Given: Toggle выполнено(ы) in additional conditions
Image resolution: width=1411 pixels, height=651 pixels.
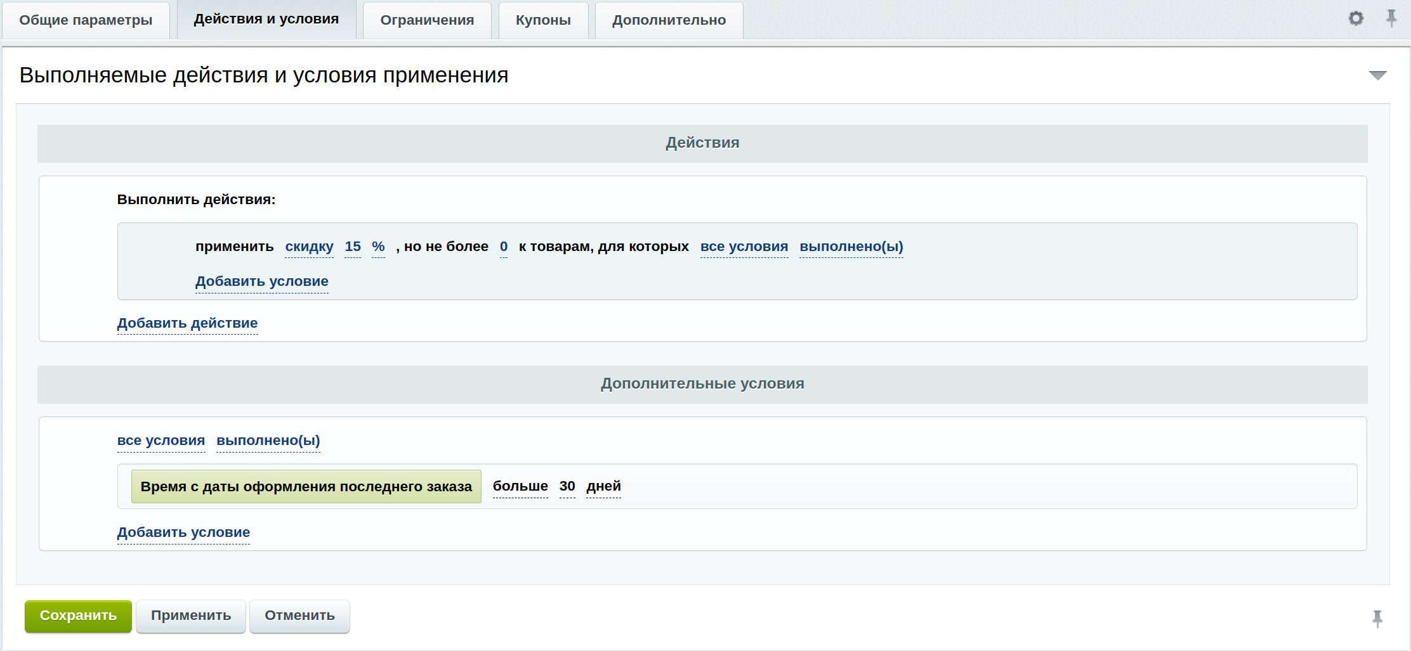Looking at the screenshot, I should tap(268, 441).
